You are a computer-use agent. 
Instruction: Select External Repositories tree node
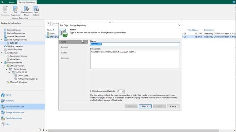coord(16,37)
